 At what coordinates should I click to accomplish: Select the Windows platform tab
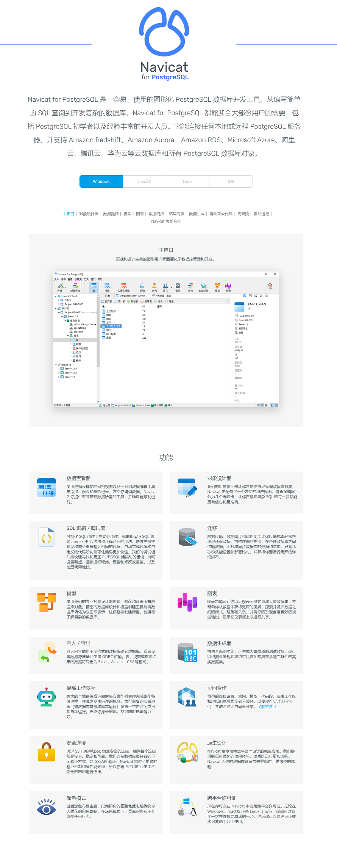101,182
